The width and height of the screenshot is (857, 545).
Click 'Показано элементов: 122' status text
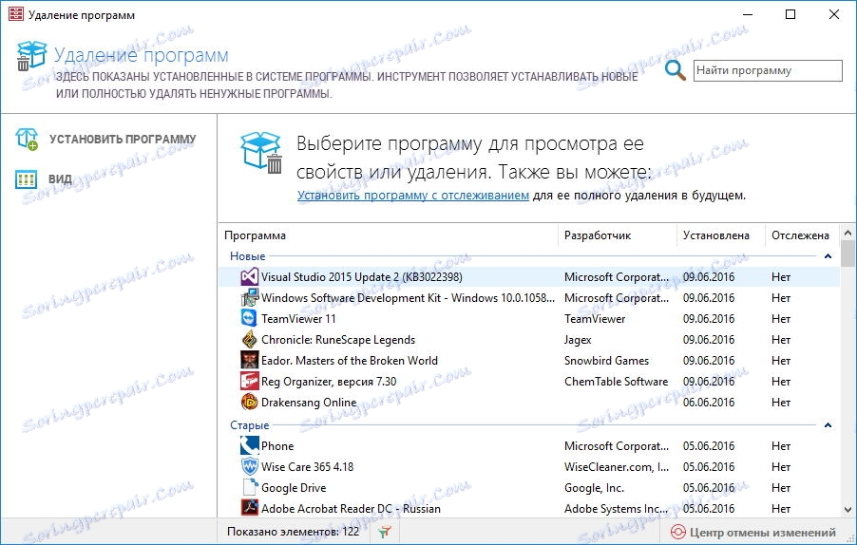(293, 532)
